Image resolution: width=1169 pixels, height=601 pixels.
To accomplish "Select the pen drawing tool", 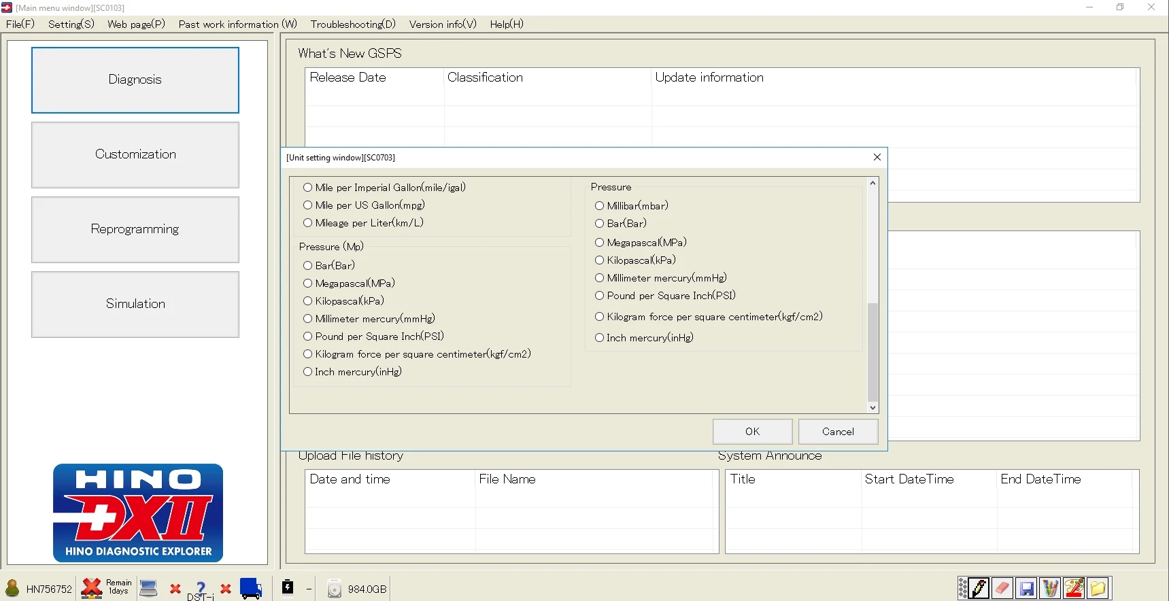I will 979,588.
